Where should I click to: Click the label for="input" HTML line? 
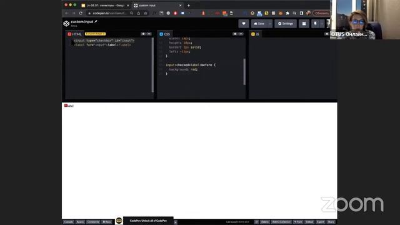point(102,45)
